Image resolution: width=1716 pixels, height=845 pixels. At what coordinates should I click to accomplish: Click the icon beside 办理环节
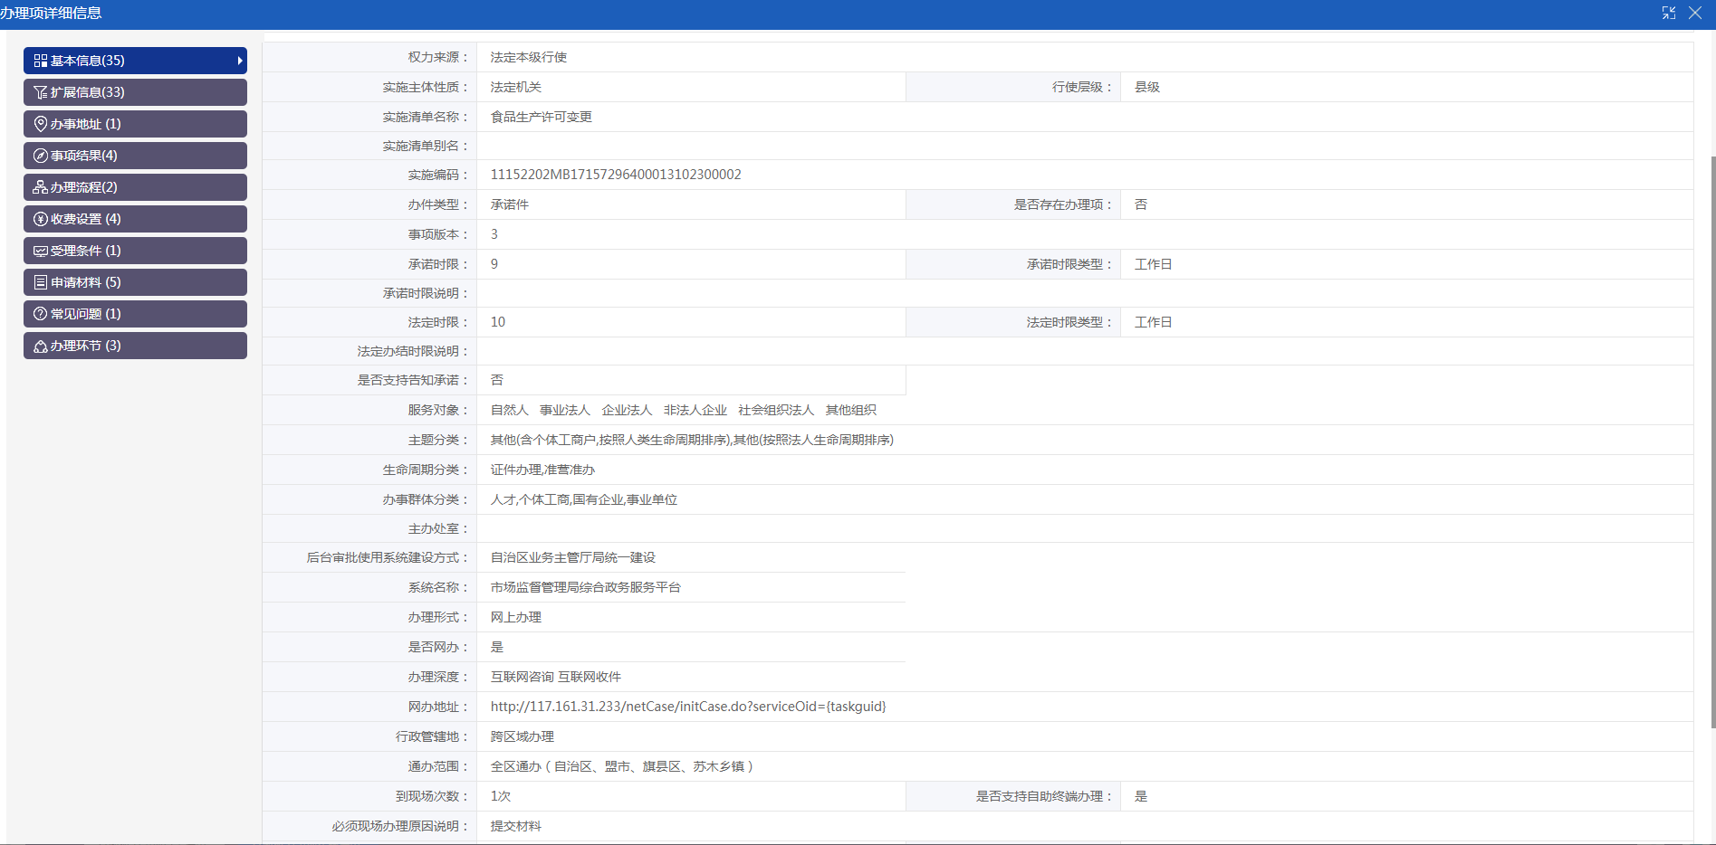(x=40, y=346)
